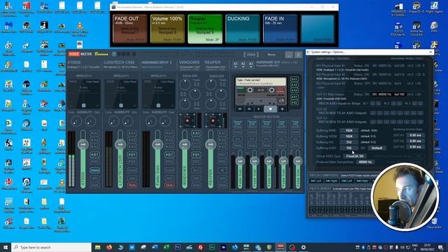Trigger the FADE IN macro button
448x252 pixels.
pos(280,29)
